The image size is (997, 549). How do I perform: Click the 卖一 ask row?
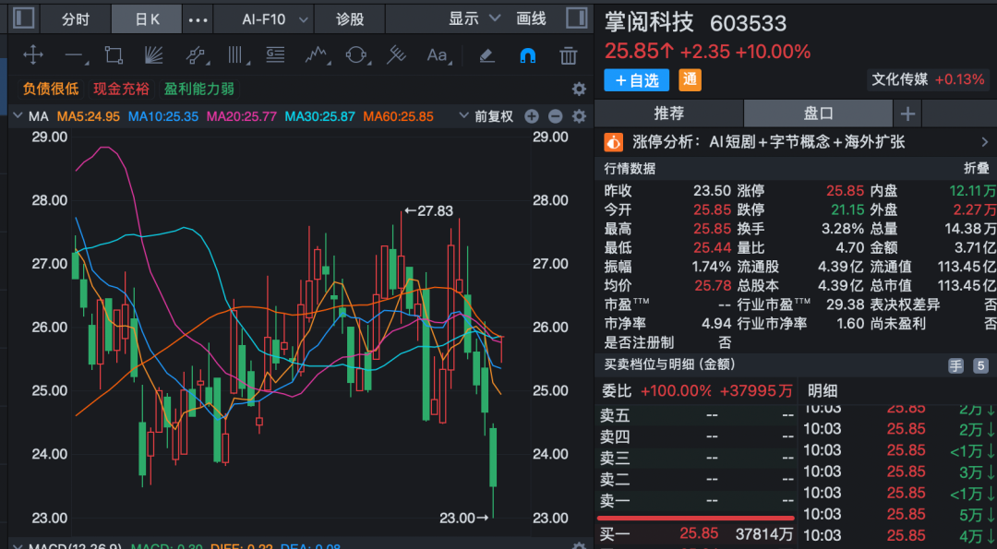tap(696, 502)
